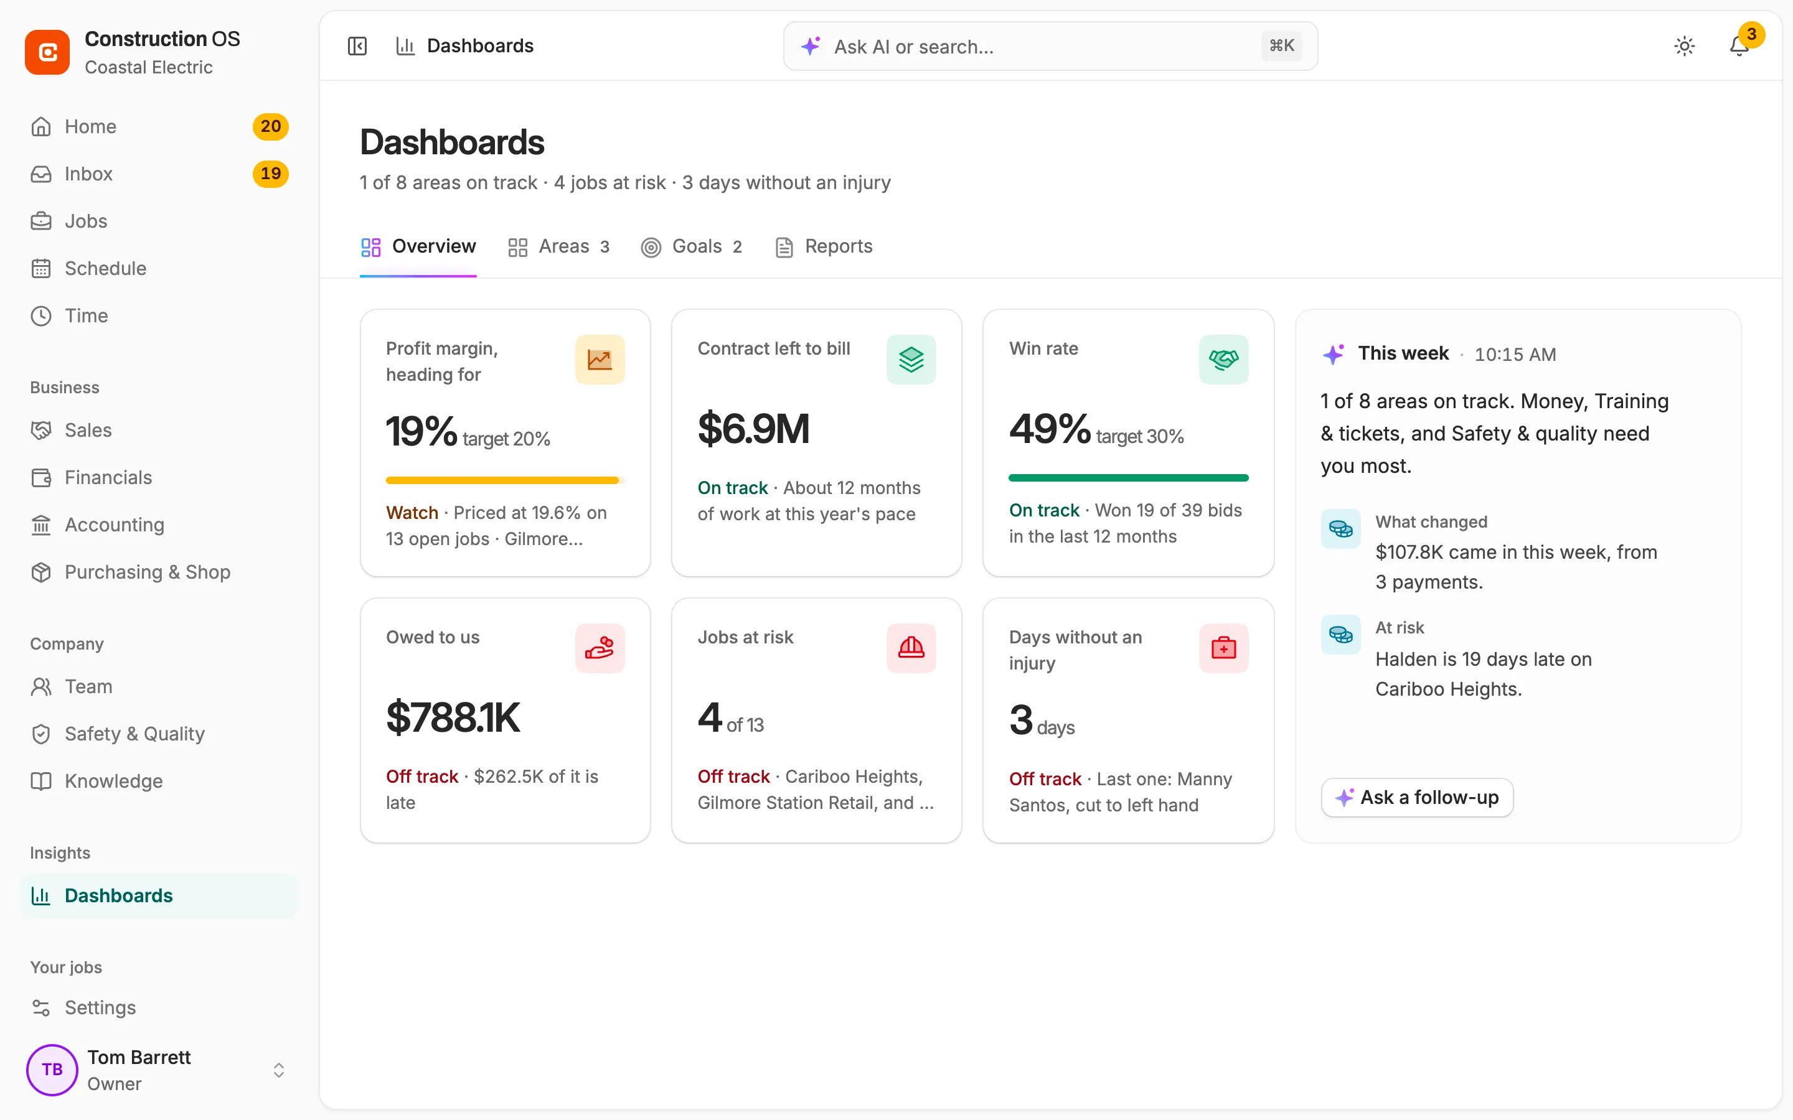
Task: Click the $6.9M contract value
Action: coord(753,429)
